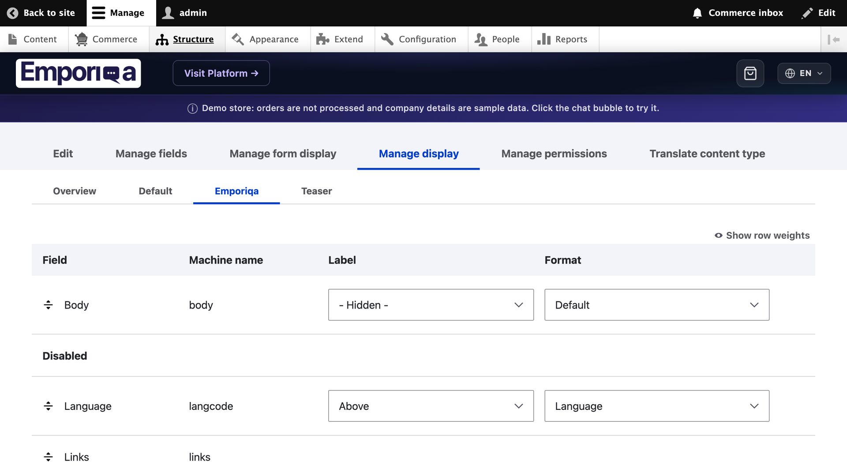The height and width of the screenshot is (476, 847).
Task: Click the demo store info icon
Action: tap(192, 108)
